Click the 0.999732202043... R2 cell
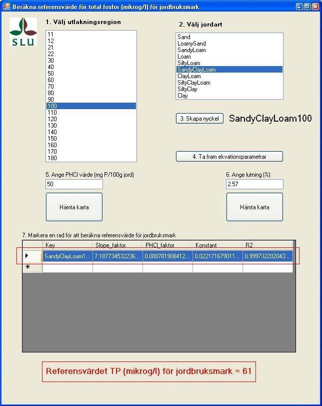This screenshot has width=322, height=406. pos(267,256)
